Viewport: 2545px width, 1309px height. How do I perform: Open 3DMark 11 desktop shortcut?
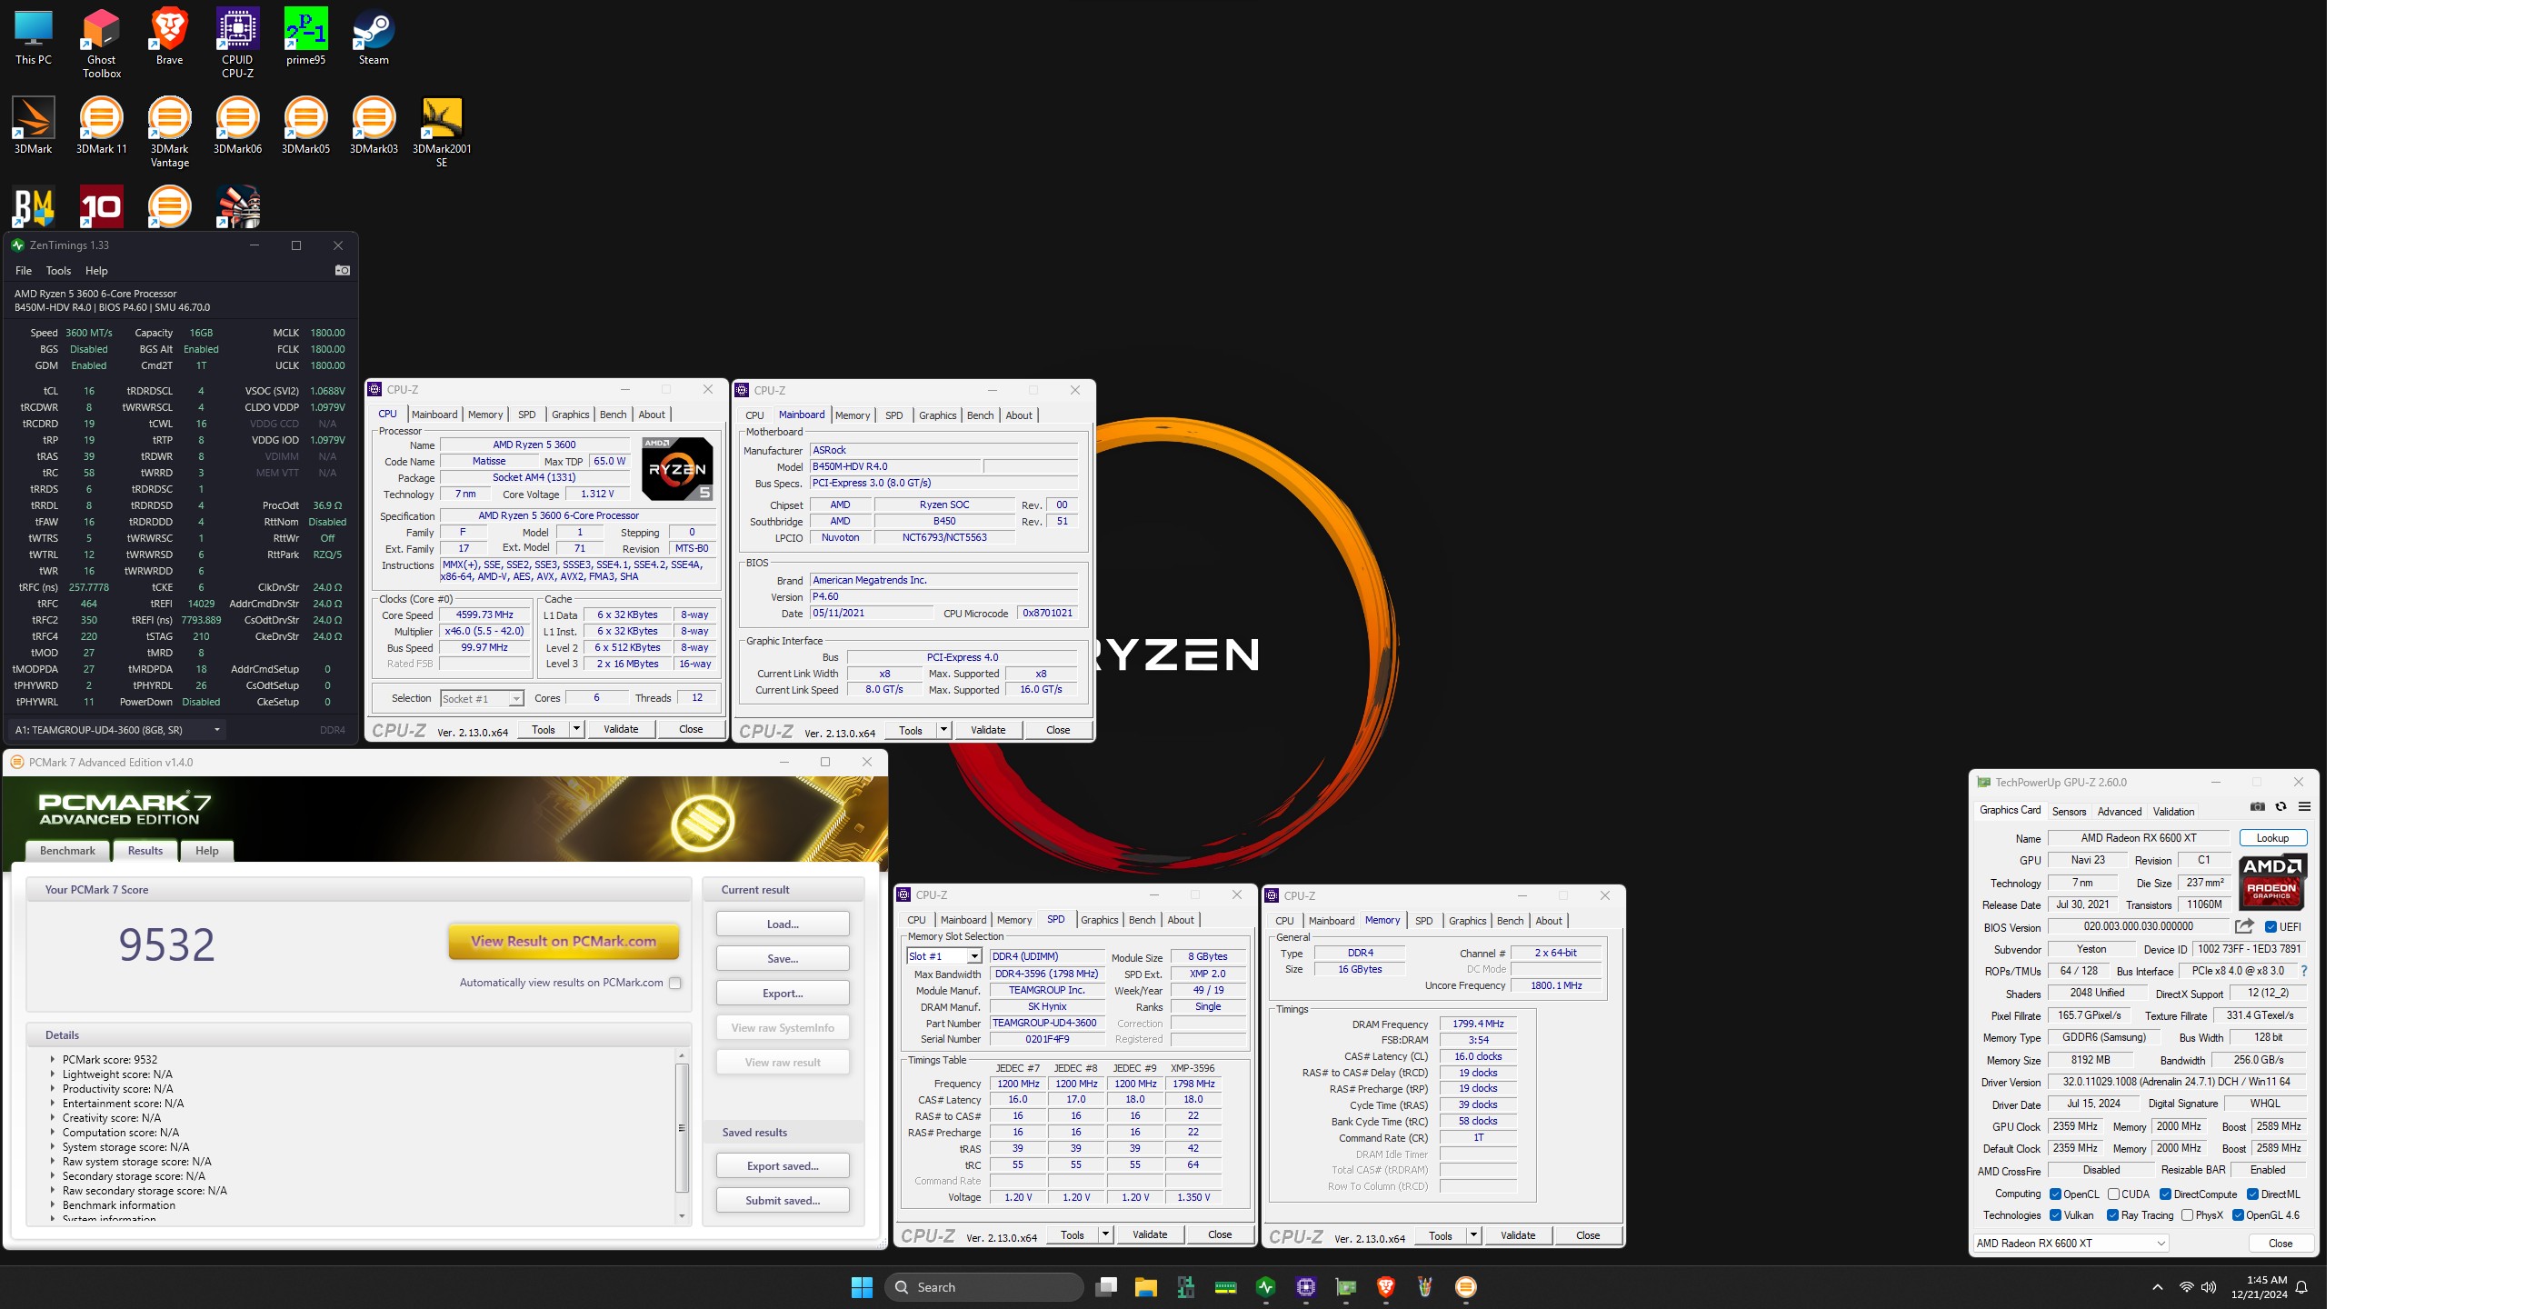click(x=101, y=125)
